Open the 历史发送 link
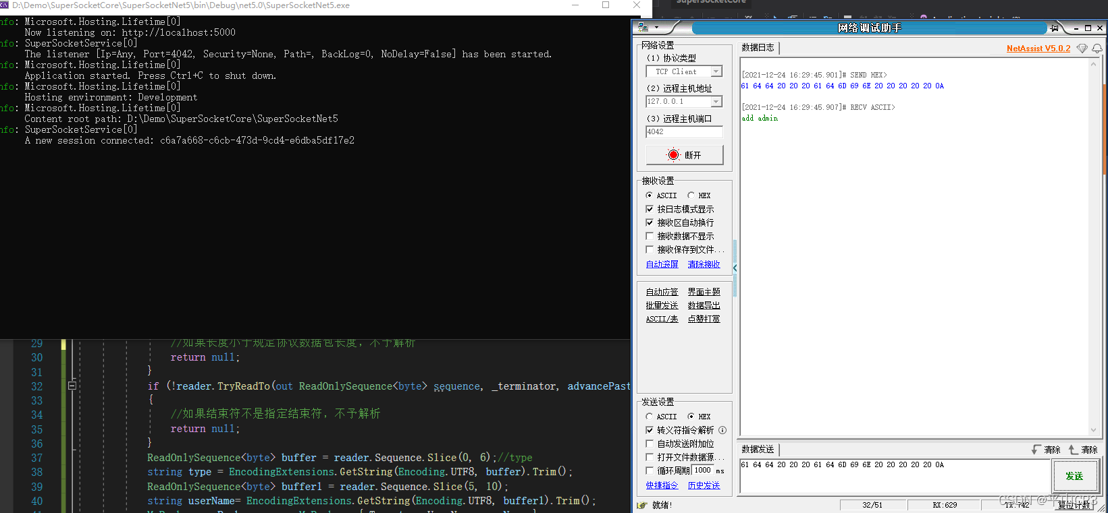 click(704, 485)
